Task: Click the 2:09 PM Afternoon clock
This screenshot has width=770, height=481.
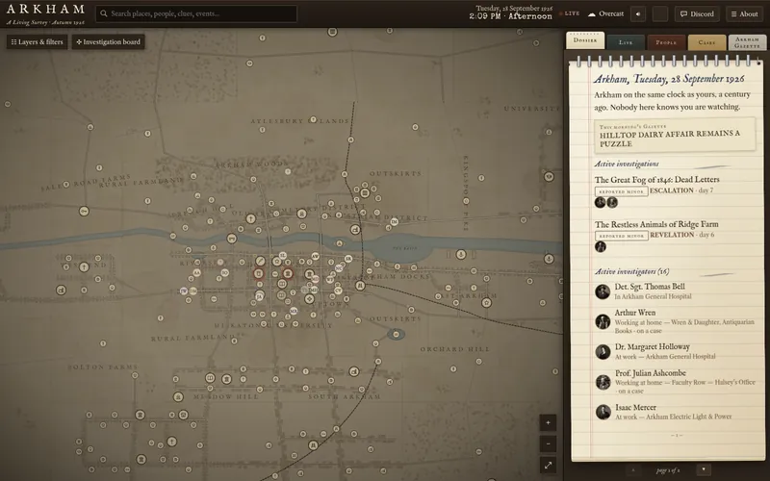Action: click(510, 16)
